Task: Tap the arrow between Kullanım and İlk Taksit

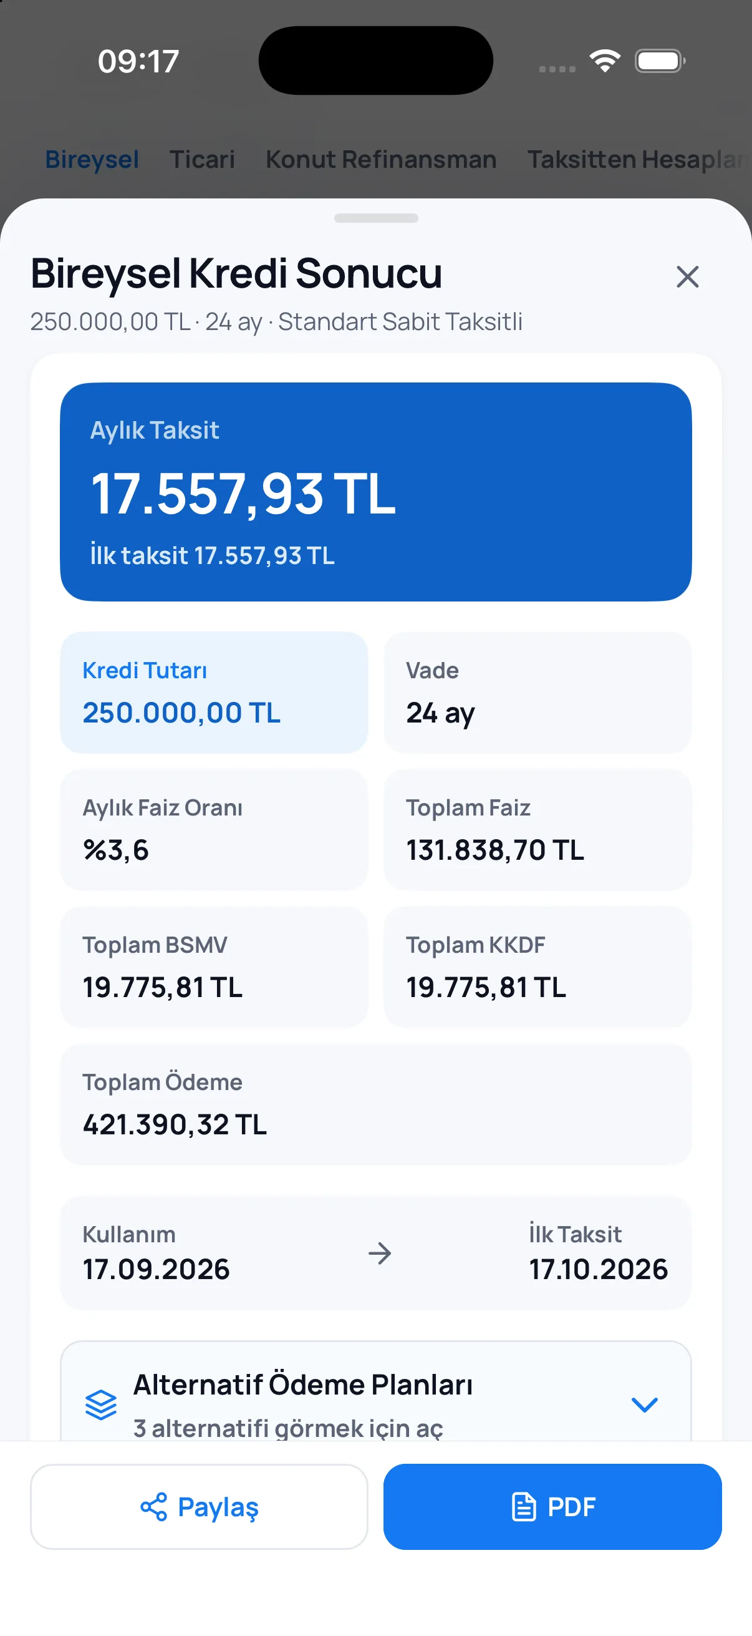Action: (380, 1253)
